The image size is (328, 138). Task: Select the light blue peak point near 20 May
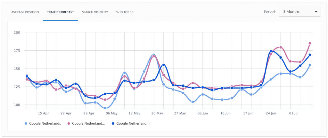pos(154,55)
